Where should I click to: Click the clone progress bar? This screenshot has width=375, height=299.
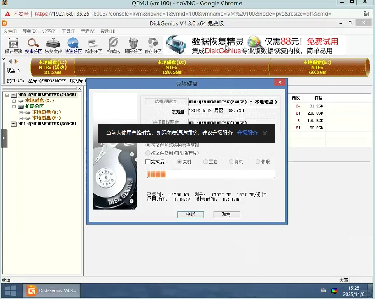(x=211, y=174)
